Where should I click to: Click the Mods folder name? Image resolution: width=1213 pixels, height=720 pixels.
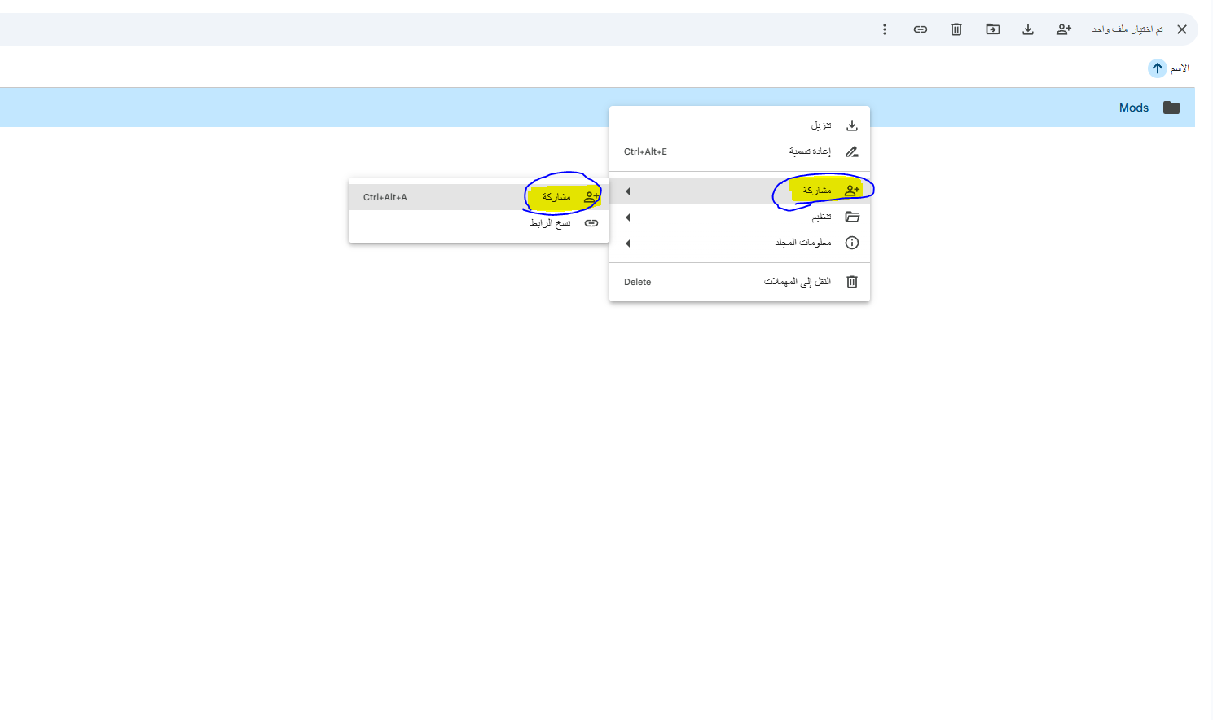tap(1133, 108)
